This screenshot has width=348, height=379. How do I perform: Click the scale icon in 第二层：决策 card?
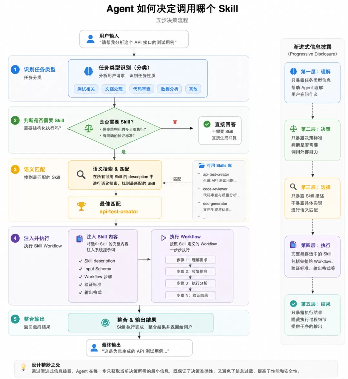[x=294, y=129]
